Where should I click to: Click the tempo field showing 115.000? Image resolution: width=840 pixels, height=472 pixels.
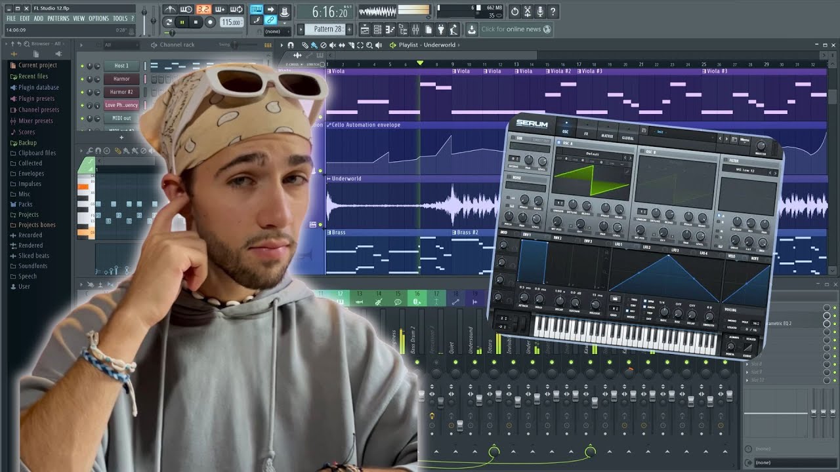pos(230,22)
